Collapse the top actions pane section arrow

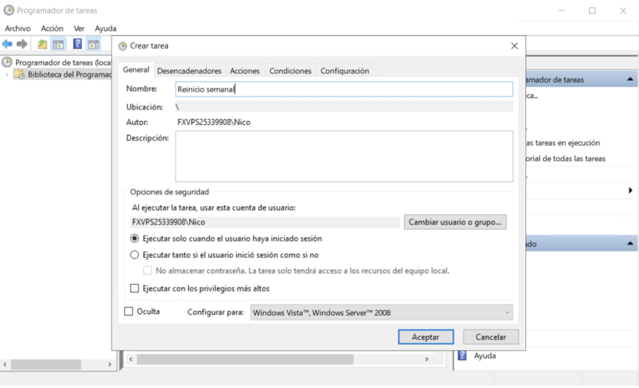(x=630, y=80)
